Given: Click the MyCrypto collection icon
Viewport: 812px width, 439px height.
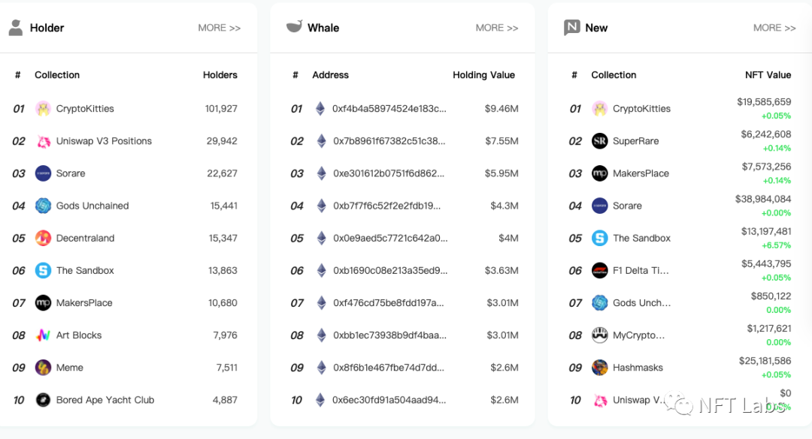Looking at the screenshot, I should pyautogui.click(x=600, y=335).
